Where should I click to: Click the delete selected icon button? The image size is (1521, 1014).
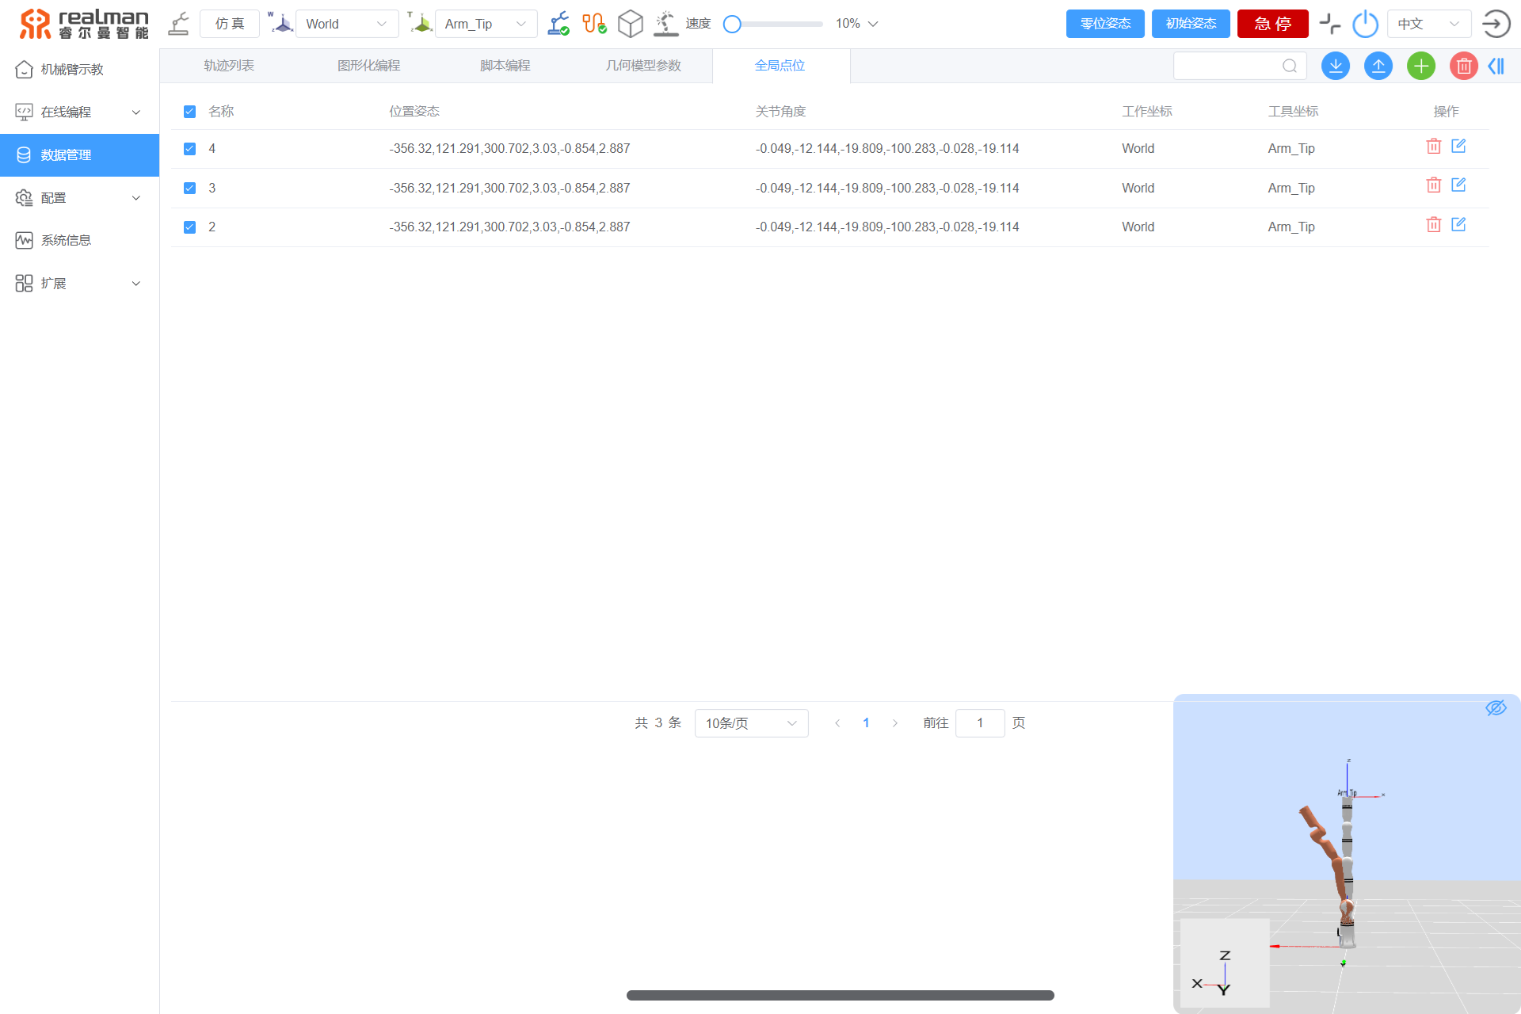coord(1465,64)
